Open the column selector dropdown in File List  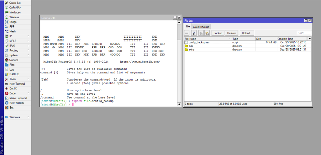310,39
